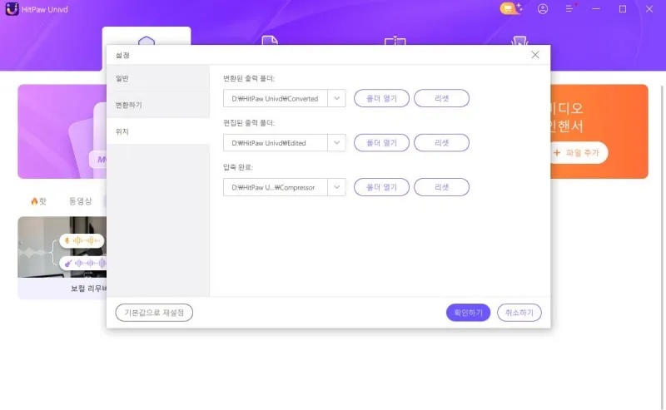Click the Converted folder path field

tap(276, 98)
